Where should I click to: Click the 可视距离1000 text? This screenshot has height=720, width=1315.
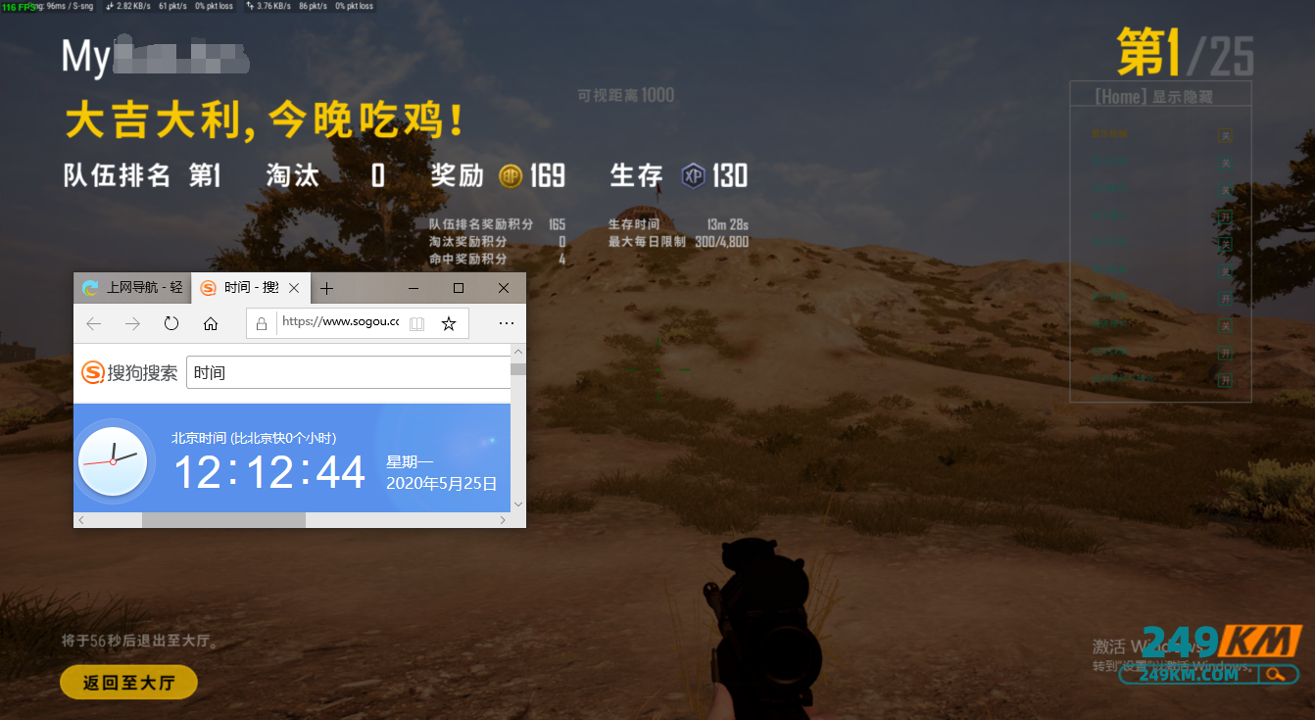[626, 95]
